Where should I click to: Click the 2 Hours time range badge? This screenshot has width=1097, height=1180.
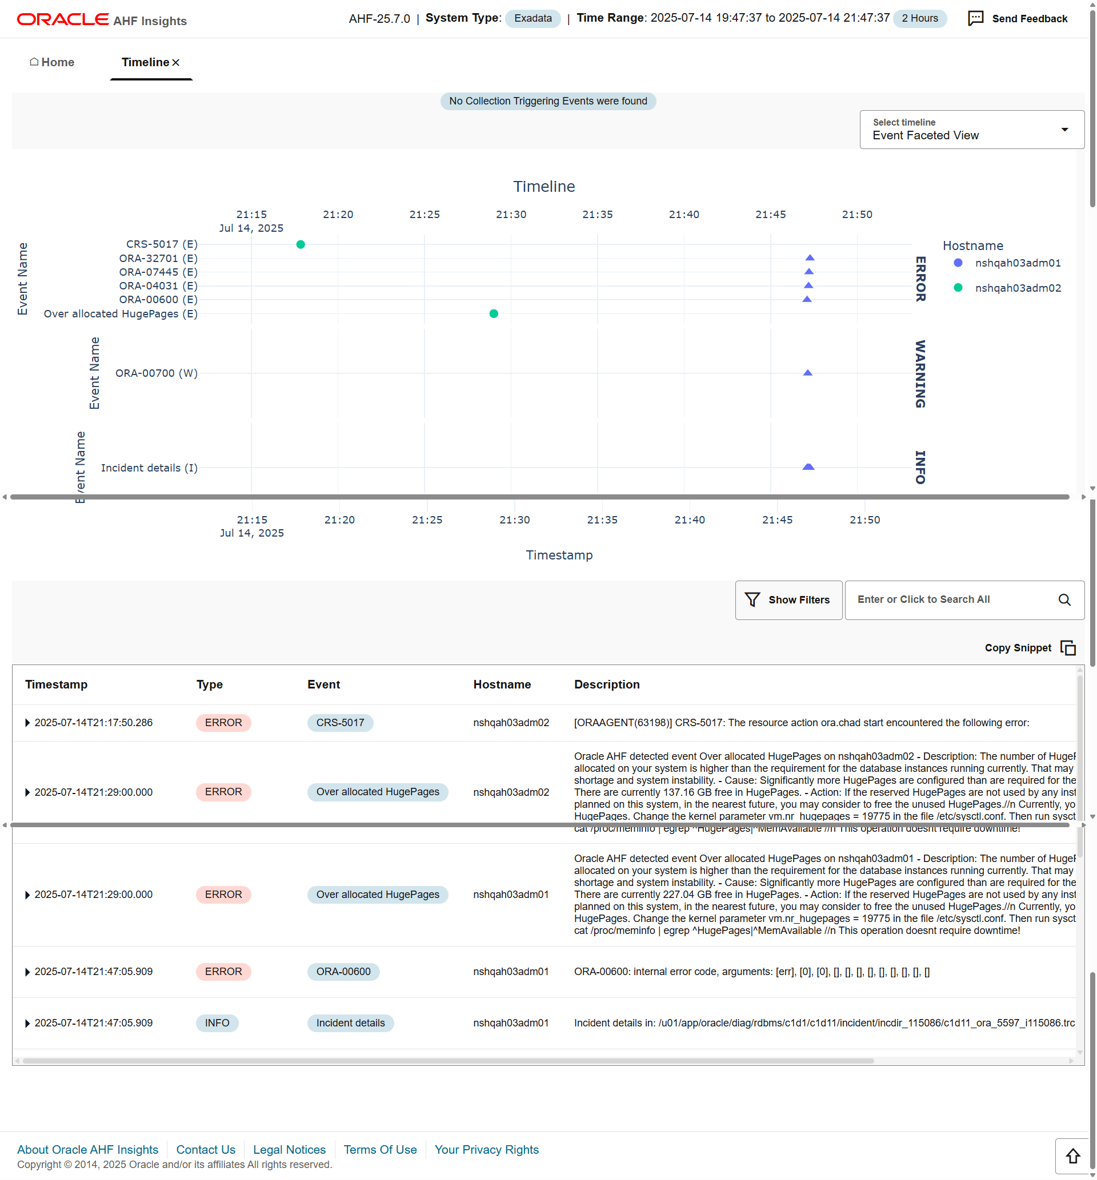(x=919, y=18)
